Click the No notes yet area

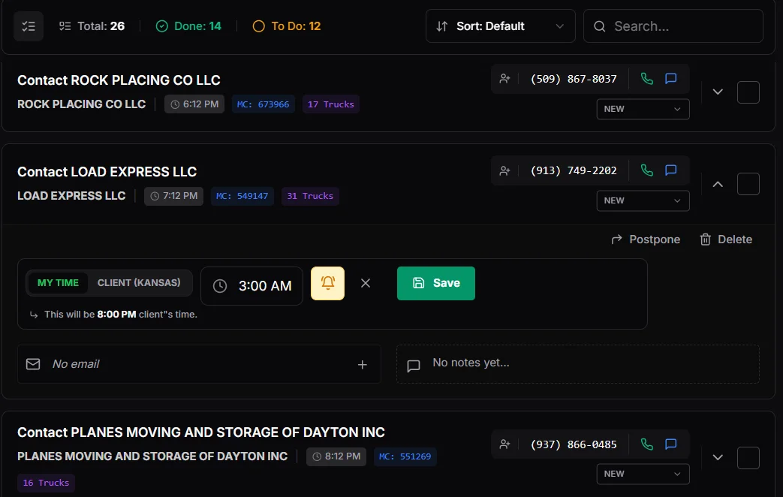(578, 364)
